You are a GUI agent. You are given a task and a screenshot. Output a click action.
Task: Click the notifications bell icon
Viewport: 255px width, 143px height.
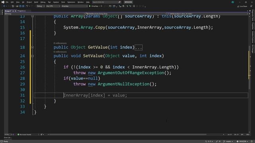click(252, 141)
